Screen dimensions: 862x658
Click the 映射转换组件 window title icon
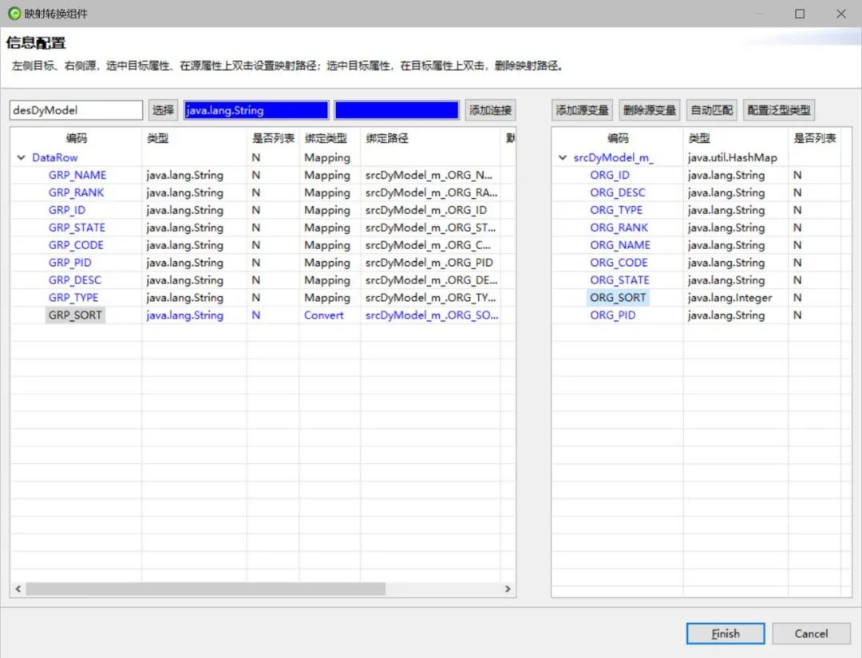coord(14,14)
